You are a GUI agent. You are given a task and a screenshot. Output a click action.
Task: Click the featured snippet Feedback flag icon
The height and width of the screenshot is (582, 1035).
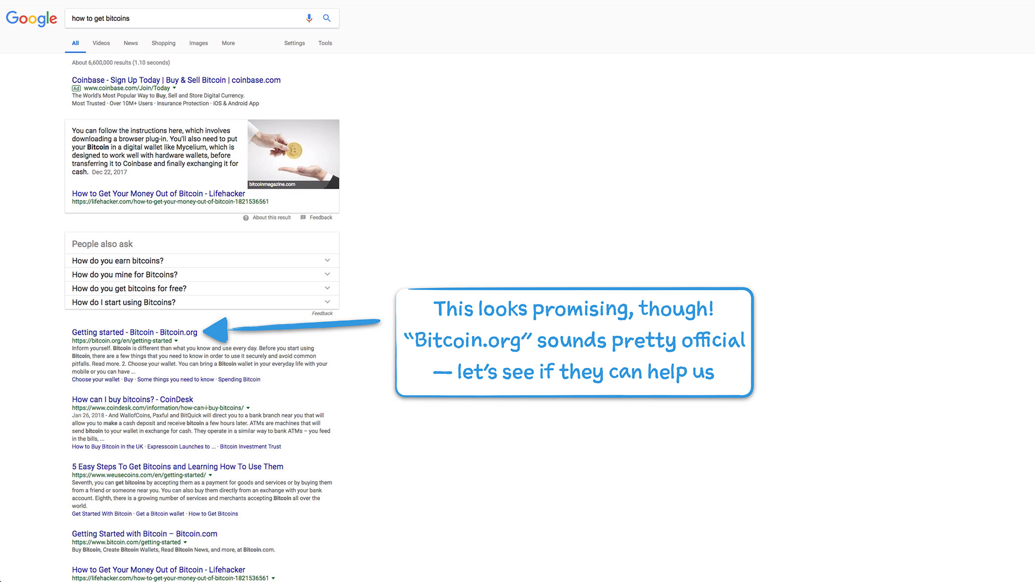click(303, 218)
